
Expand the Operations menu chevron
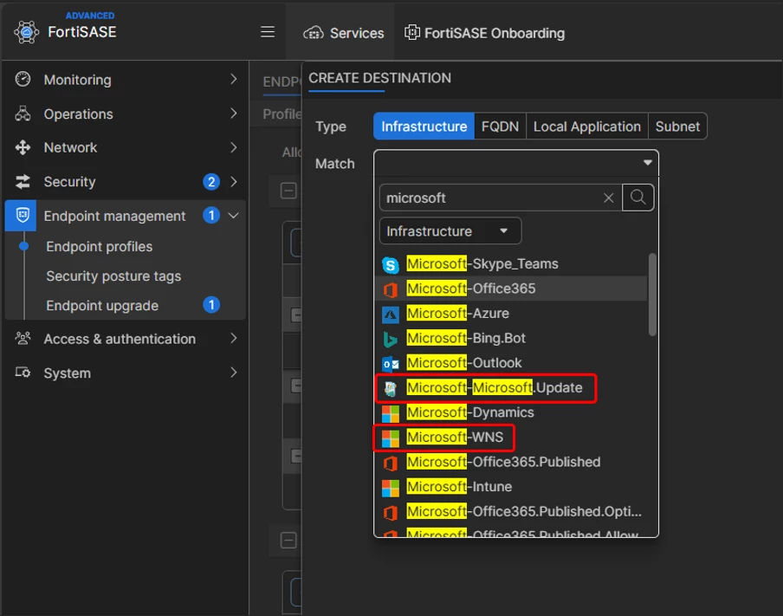233,113
